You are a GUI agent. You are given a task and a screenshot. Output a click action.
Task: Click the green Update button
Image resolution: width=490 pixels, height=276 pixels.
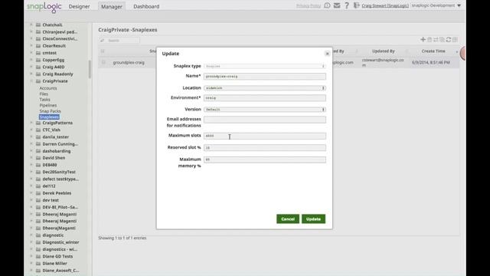pyautogui.click(x=313, y=219)
